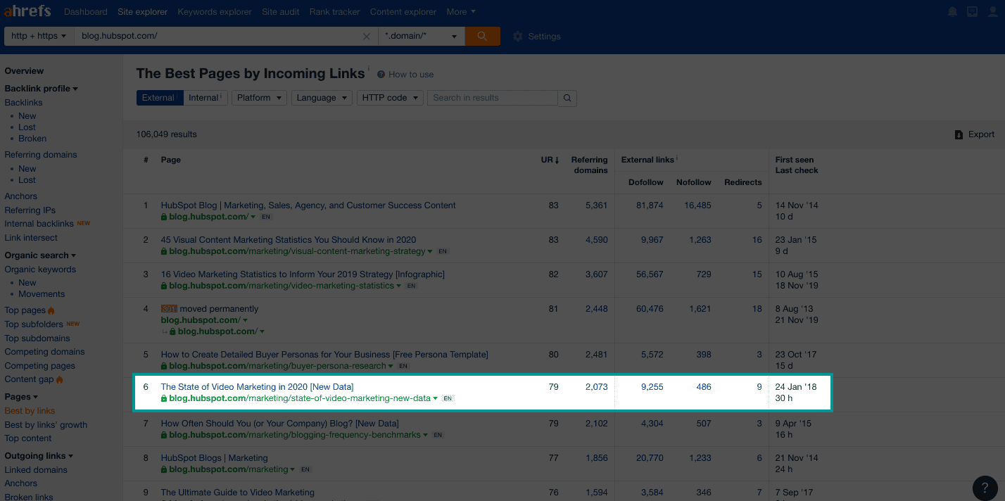The width and height of the screenshot is (1005, 501).
Task: Open Content explorer
Action: pyautogui.click(x=403, y=12)
